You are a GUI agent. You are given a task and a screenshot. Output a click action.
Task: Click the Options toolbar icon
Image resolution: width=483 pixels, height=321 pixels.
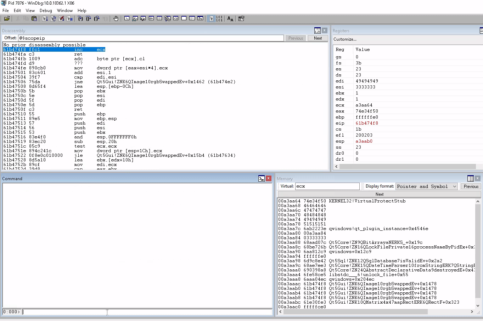[241, 18]
